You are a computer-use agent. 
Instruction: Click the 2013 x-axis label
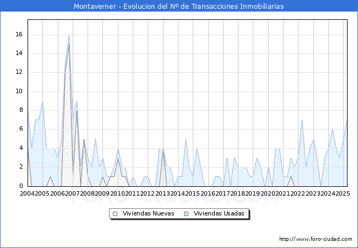pos(163,193)
